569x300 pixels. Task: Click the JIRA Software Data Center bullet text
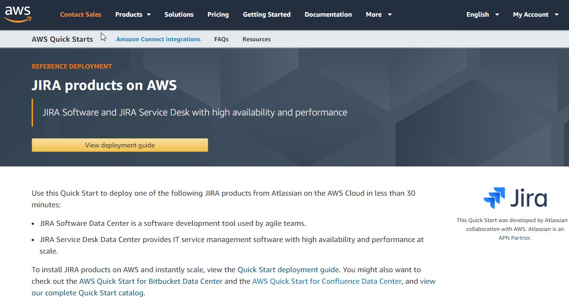173,223
